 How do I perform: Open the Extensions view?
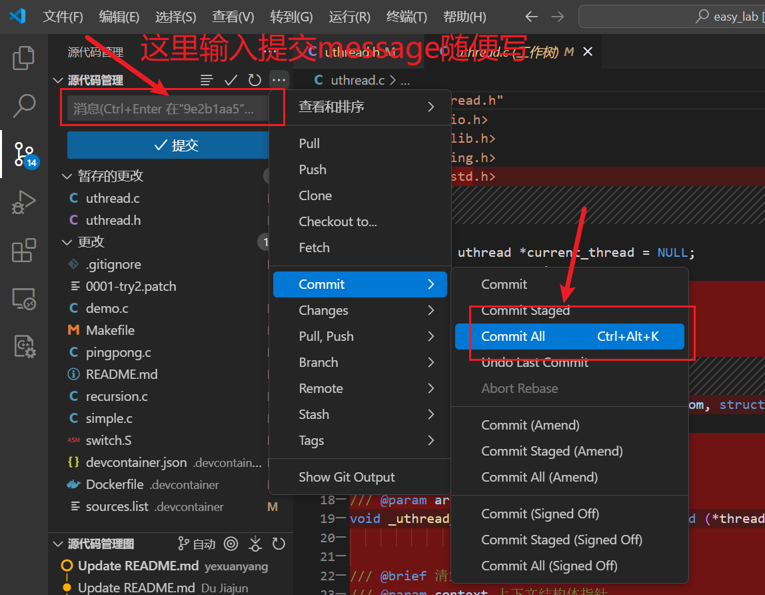tap(23, 251)
